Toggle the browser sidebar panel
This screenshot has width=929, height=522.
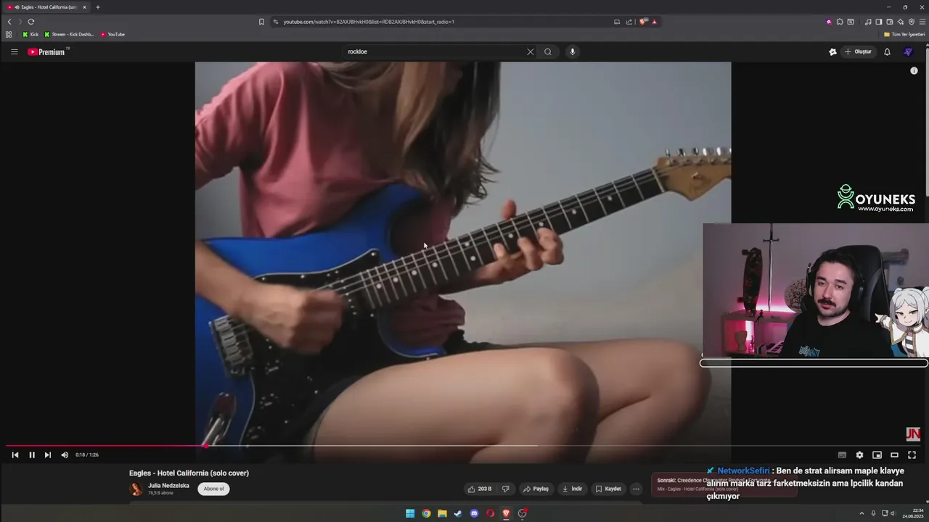(878, 22)
